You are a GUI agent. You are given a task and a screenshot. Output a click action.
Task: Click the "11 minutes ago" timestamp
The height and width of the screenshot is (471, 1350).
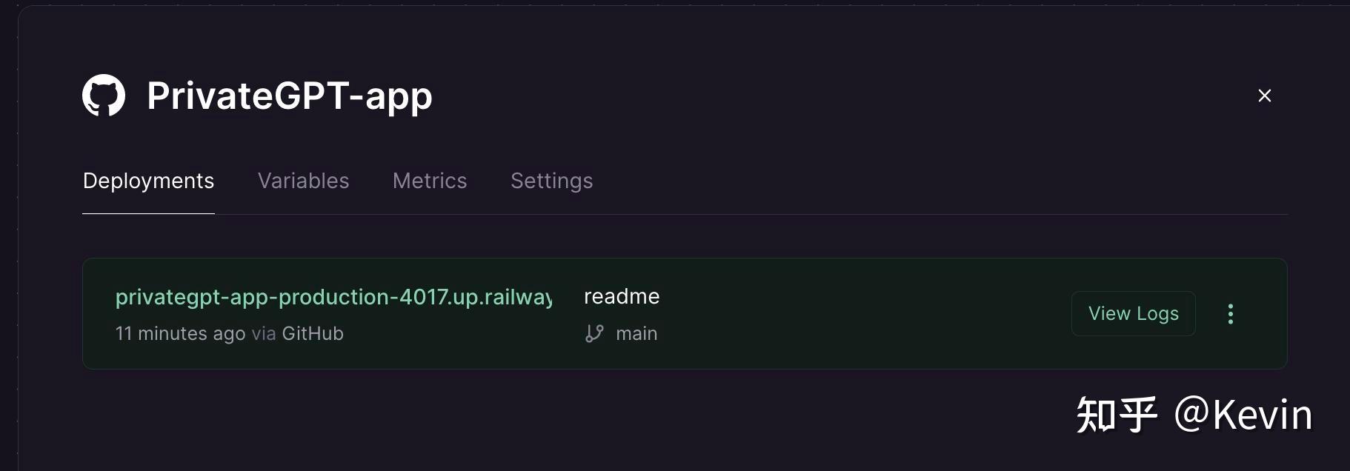tap(180, 333)
